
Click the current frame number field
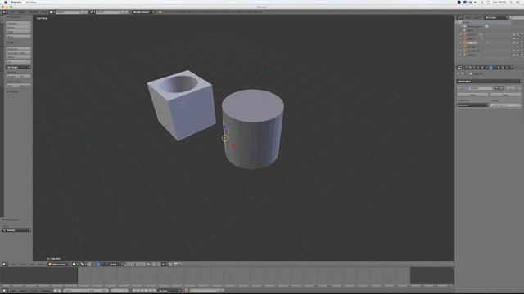pyautogui.click(x=120, y=291)
